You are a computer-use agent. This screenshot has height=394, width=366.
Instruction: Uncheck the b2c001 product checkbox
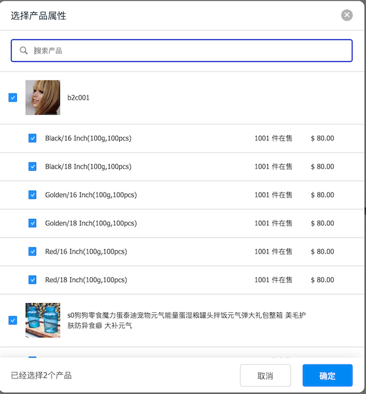coord(13,97)
